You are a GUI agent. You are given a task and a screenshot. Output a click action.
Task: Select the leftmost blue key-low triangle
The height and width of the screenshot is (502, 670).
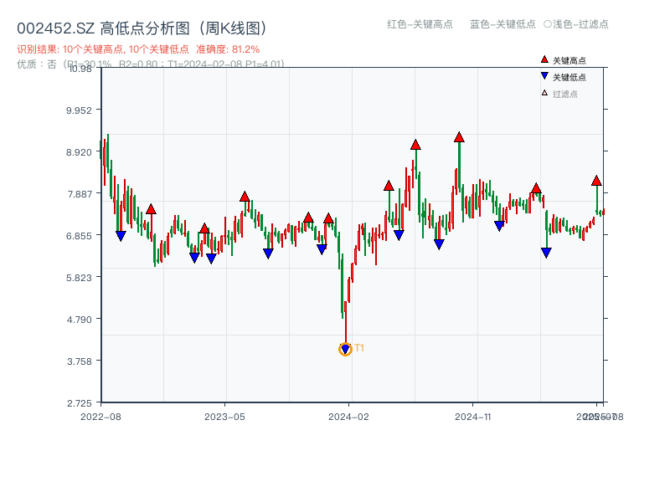(x=121, y=236)
